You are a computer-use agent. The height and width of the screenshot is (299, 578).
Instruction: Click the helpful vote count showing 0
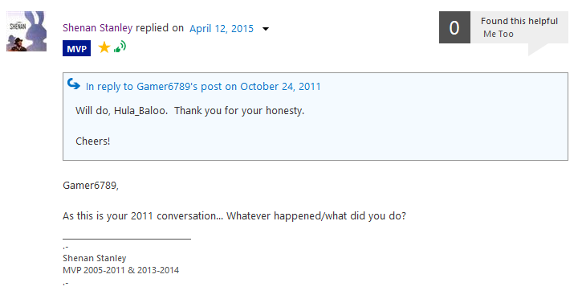tap(454, 27)
